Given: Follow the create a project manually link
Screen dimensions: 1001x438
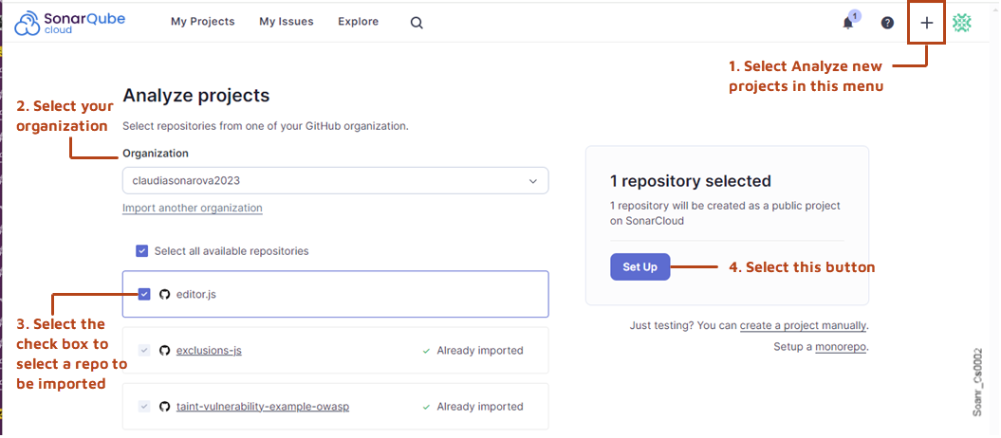Looking at the screenshot, I should (x=803, y=325).
